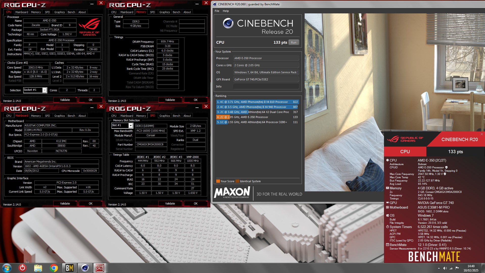Switch to Bench tab in the CPU-tab window
Image resolution: width=485 pixels, height=273 pixels.
coord(71,12)
